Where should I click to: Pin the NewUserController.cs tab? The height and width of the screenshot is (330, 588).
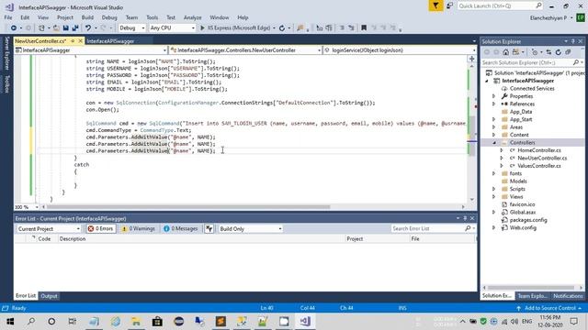coord(73,40)
